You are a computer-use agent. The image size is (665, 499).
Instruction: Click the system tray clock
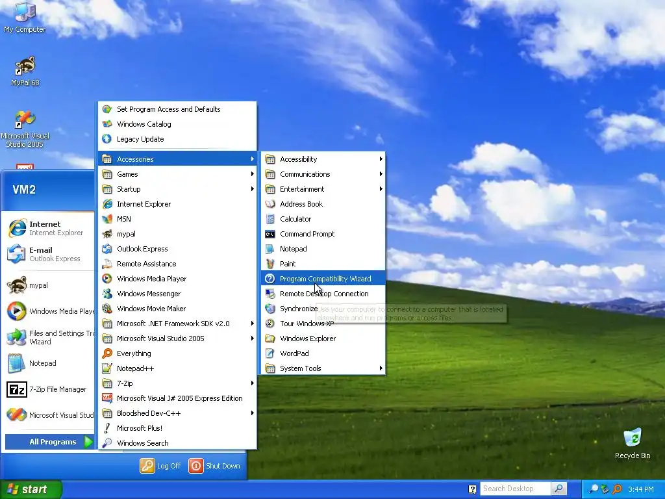pos(640,489)
